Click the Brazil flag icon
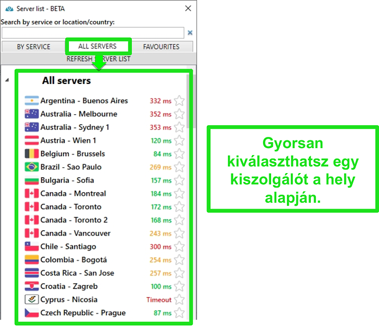Screen dimensions: 379x331 [31, 167]
